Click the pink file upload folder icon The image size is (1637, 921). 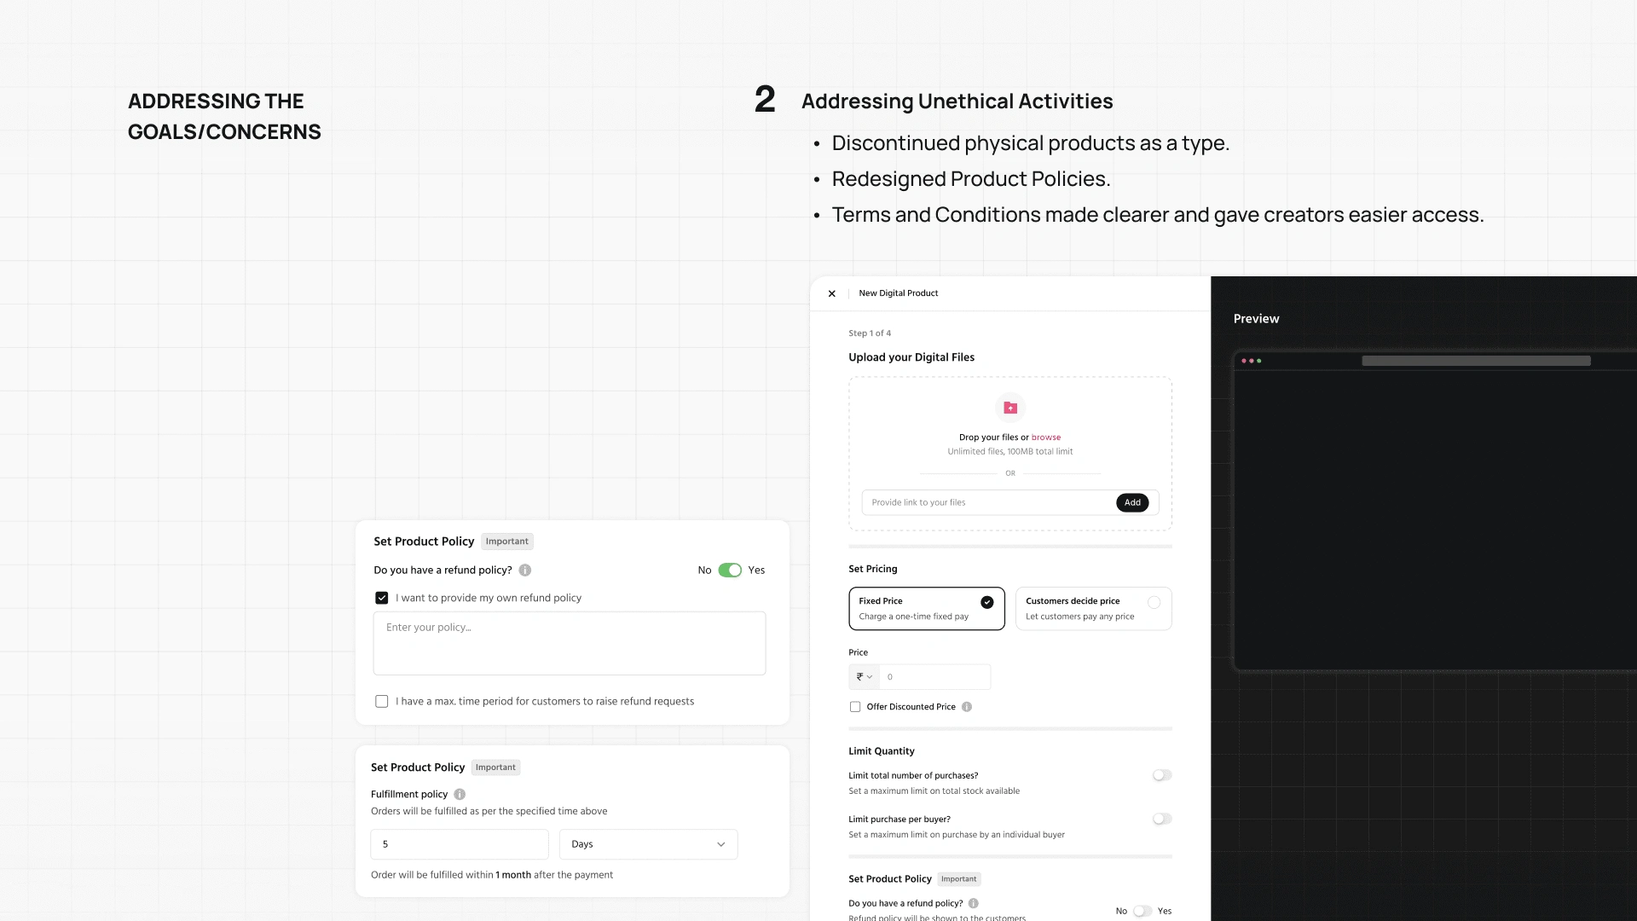(1010, 408)
